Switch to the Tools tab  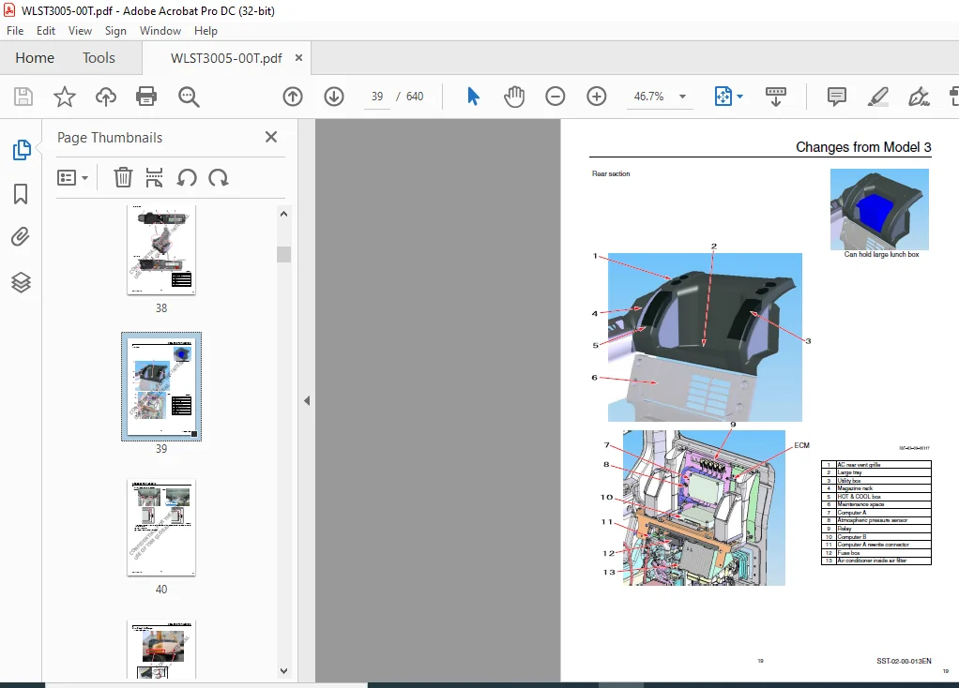tap(99, 58)
